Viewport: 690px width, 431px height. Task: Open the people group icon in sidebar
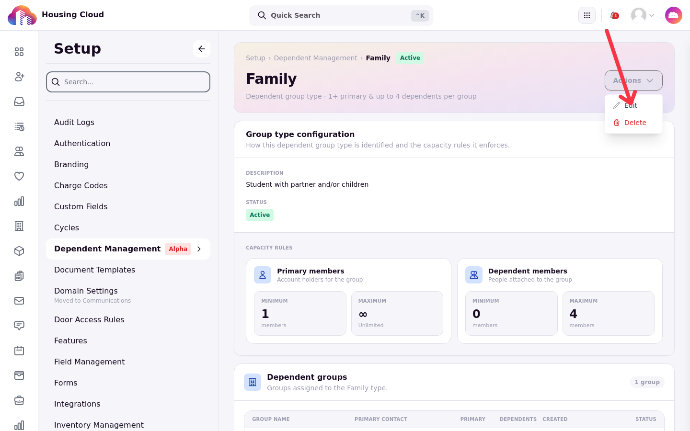point(19,151)
